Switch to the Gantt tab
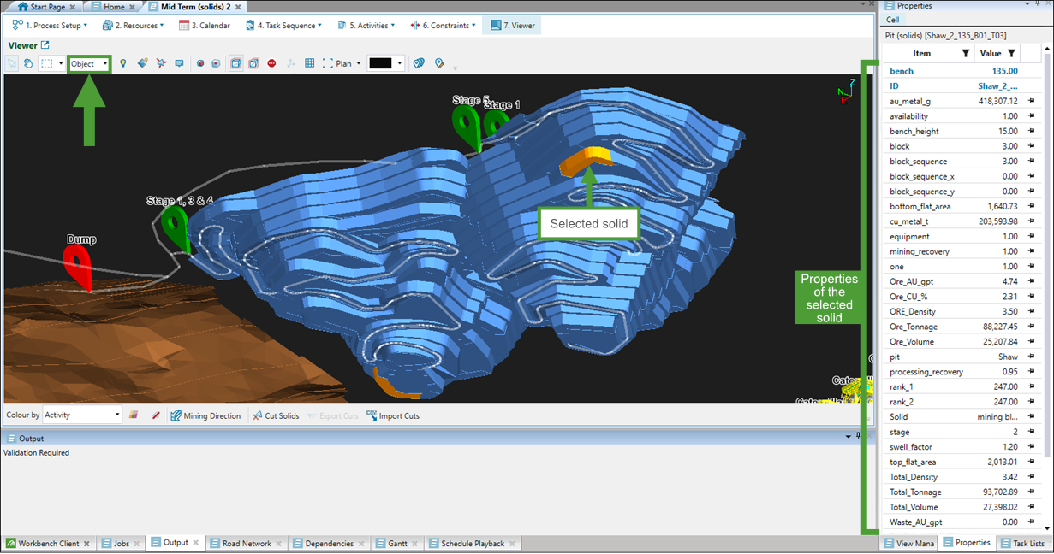1054x554 pixels. click(396, 544)
